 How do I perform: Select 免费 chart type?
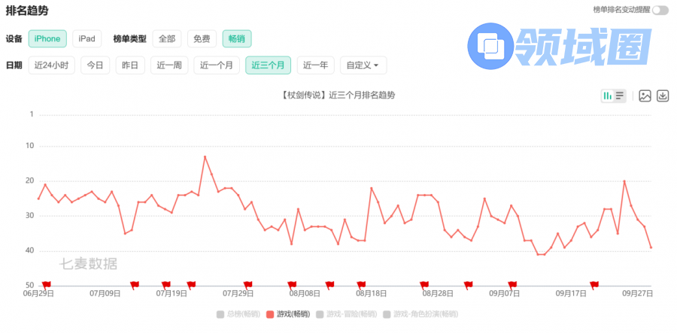pos(201,38)
